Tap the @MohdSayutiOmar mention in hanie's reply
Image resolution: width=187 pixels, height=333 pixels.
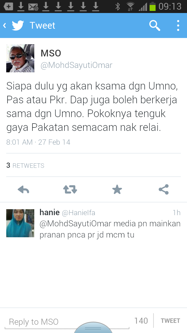click(x=75, y=224)
